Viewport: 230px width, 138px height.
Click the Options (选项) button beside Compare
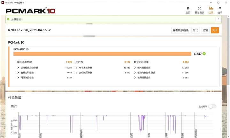[205, 30]
